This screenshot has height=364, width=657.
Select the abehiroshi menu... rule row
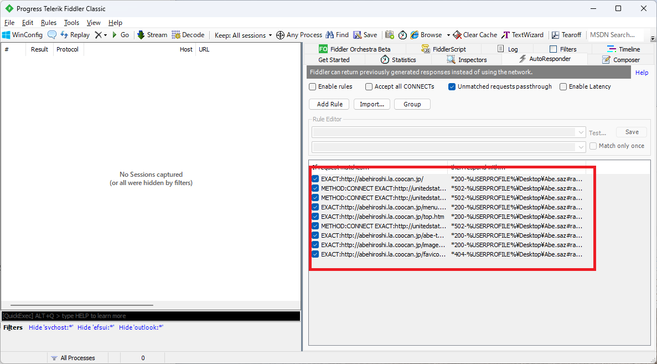tap(448, 207)
